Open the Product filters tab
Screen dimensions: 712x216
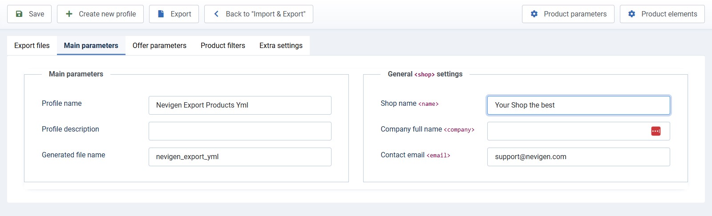tap(223, 45)
